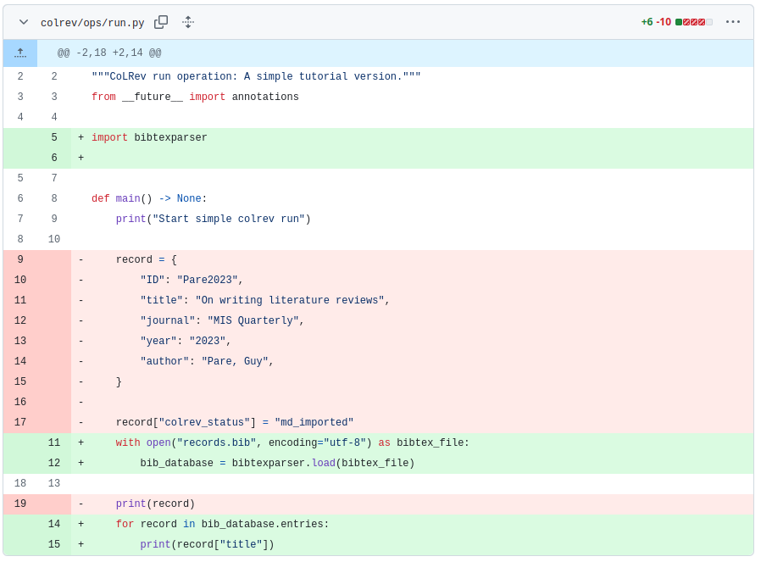This screenshot has width=761, height=562.
Task: Click the added line 'import bibtexparser'
Action: click(x=149, y=138)
